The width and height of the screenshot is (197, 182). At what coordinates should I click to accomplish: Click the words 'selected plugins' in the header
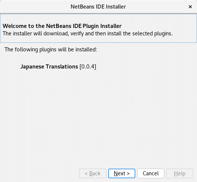coord(152,33)
